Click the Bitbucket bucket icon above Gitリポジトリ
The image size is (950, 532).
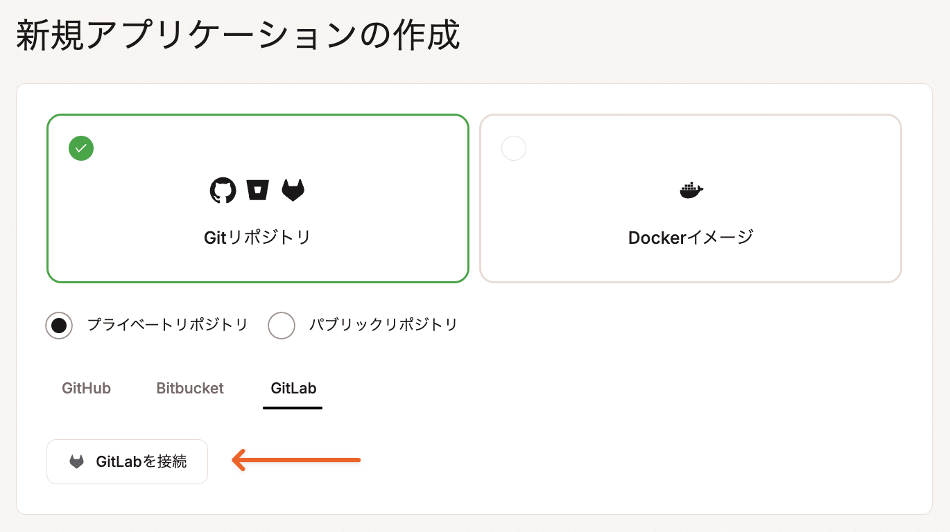click(x=258, y=190)
